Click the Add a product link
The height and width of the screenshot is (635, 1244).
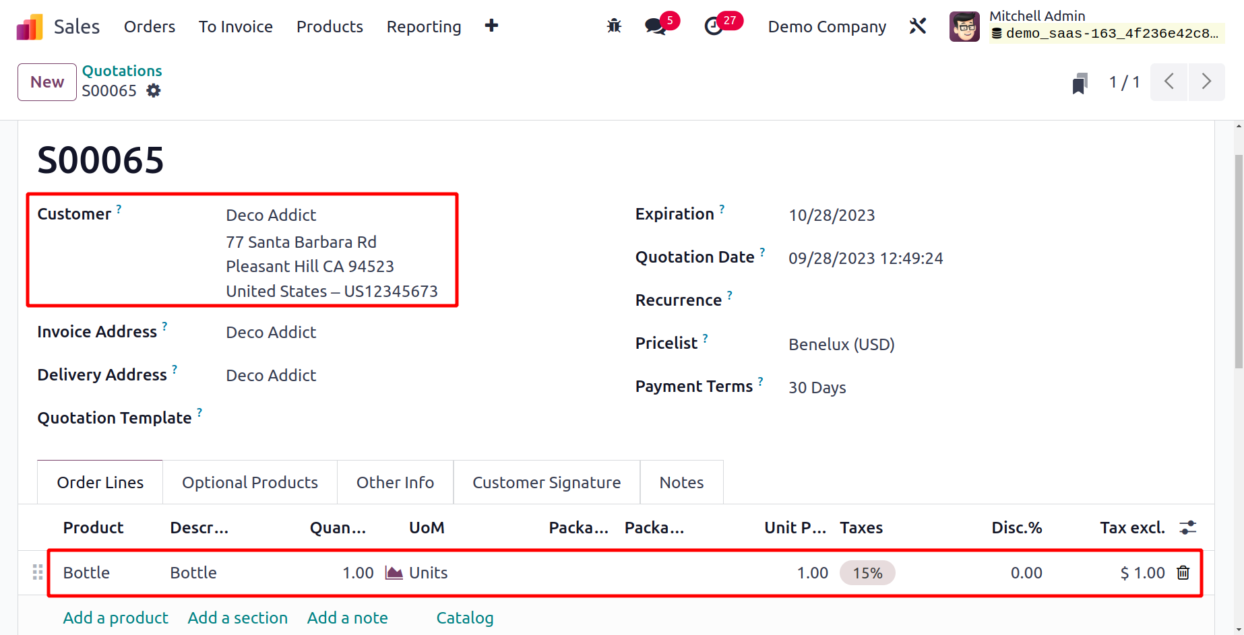(115, 618)
